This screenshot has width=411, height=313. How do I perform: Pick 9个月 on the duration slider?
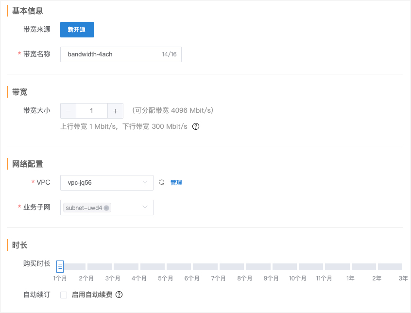tap(271, 267)
